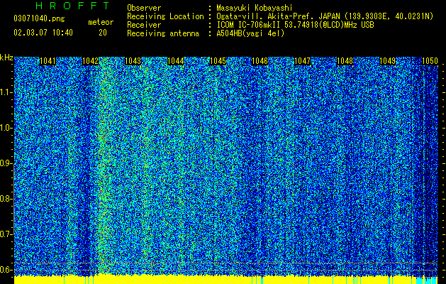Select the name Masayuki Kobayashi
Image resolution: width=446 pixels, height=284 pixels.
[254, 8]
